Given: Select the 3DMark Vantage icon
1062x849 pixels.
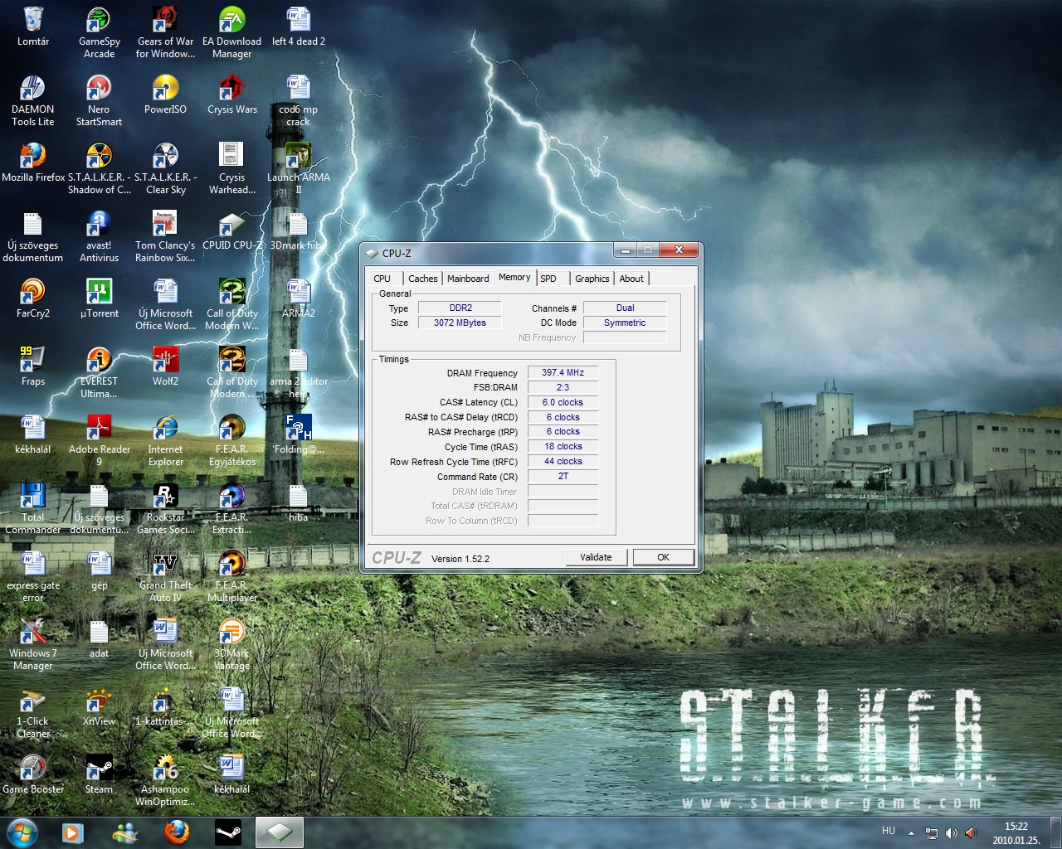Looking at the screenshot, I should click(231, 644).
